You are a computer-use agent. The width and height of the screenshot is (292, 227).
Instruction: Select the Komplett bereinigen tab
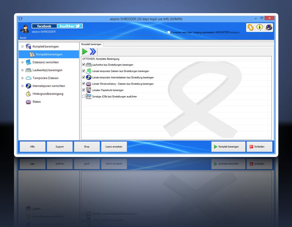point(91,44)
